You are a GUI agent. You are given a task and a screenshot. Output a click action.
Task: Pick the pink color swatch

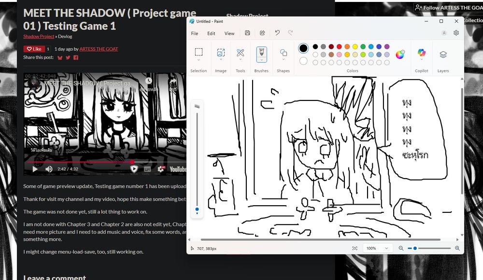click(x=339, y=55)
